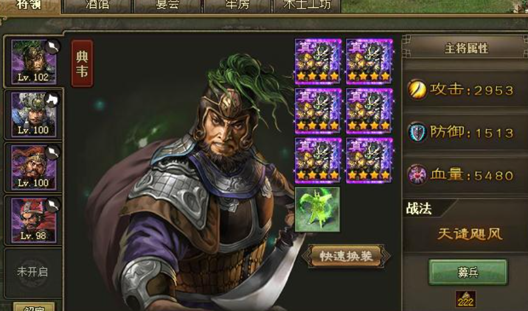Select the white-helmeted Lv. 100 general
The image size is (528, 311).
(x=33, y=114)
